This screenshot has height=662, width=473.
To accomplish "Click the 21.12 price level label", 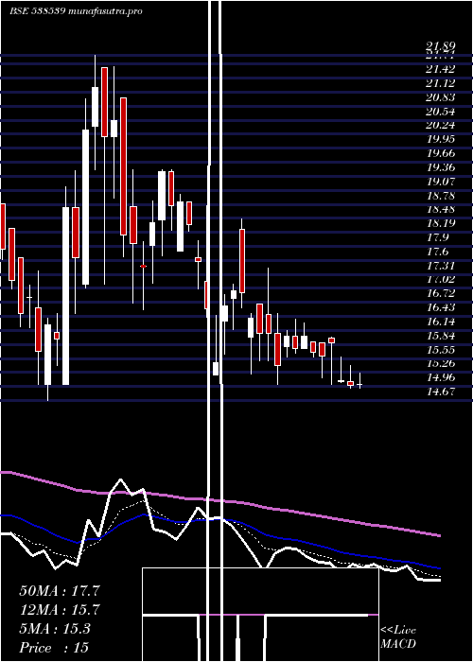I will click(x=441, y=83).
